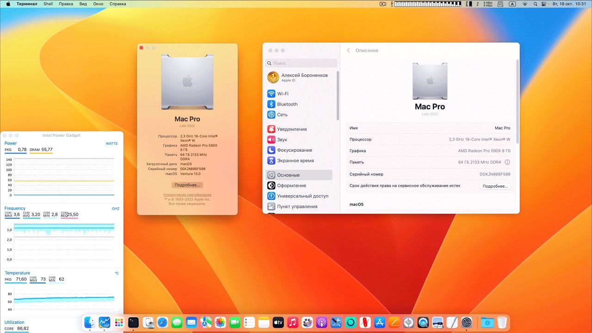Open Notes from the Dock

tap(264, 322)
